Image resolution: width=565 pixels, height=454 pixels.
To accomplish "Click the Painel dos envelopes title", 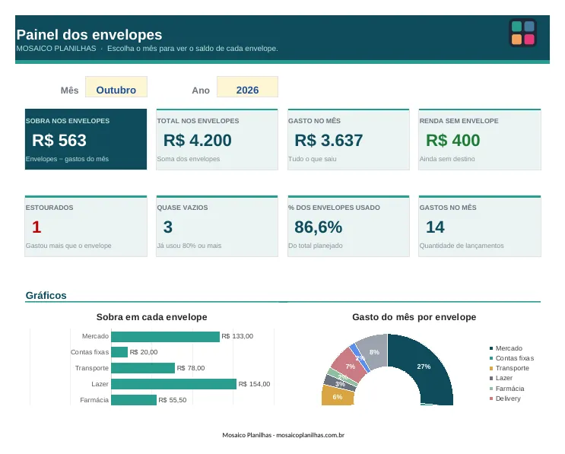I will (x=90, y=34).
